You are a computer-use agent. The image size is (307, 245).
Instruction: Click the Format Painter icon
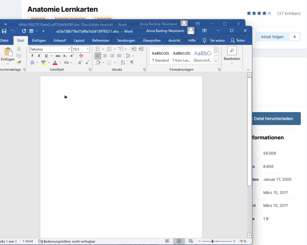(x=19, y=62)
